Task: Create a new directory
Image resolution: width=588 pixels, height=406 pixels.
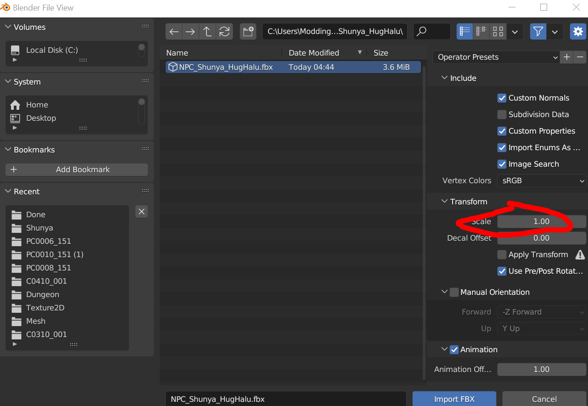Action: 248,32
